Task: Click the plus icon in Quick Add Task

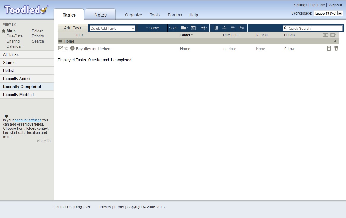Action: click(x=133, y=28)
